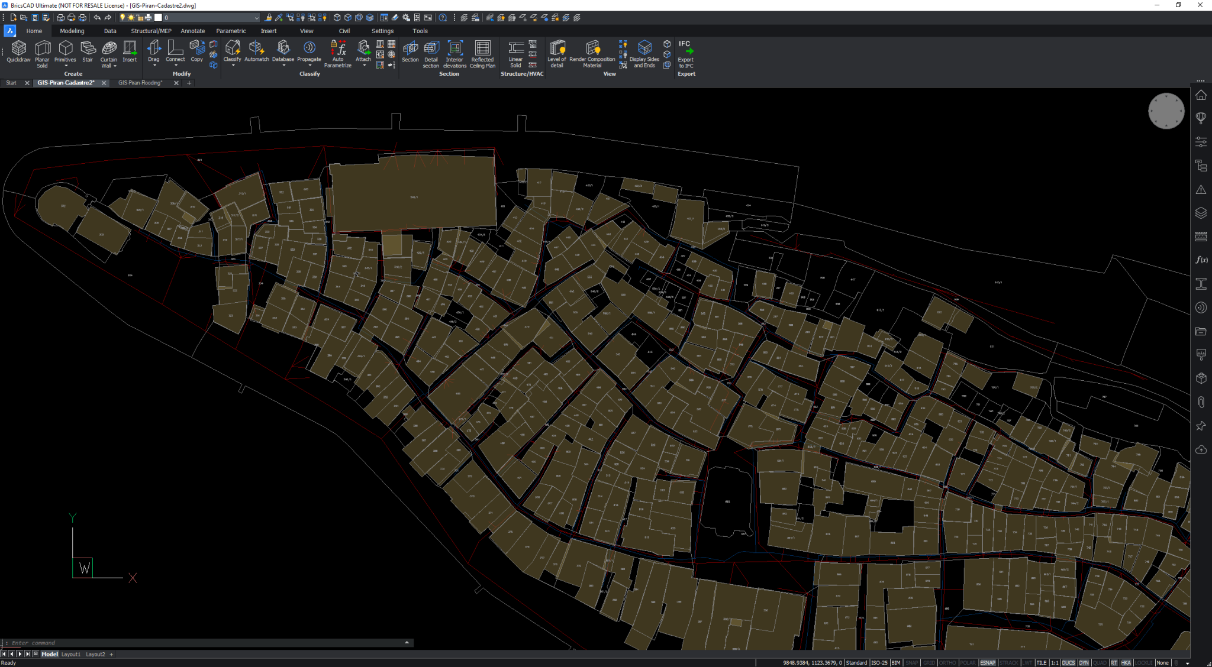
Task: Open the Reflected Ceiling Plan tool
Action: [482, 52]
